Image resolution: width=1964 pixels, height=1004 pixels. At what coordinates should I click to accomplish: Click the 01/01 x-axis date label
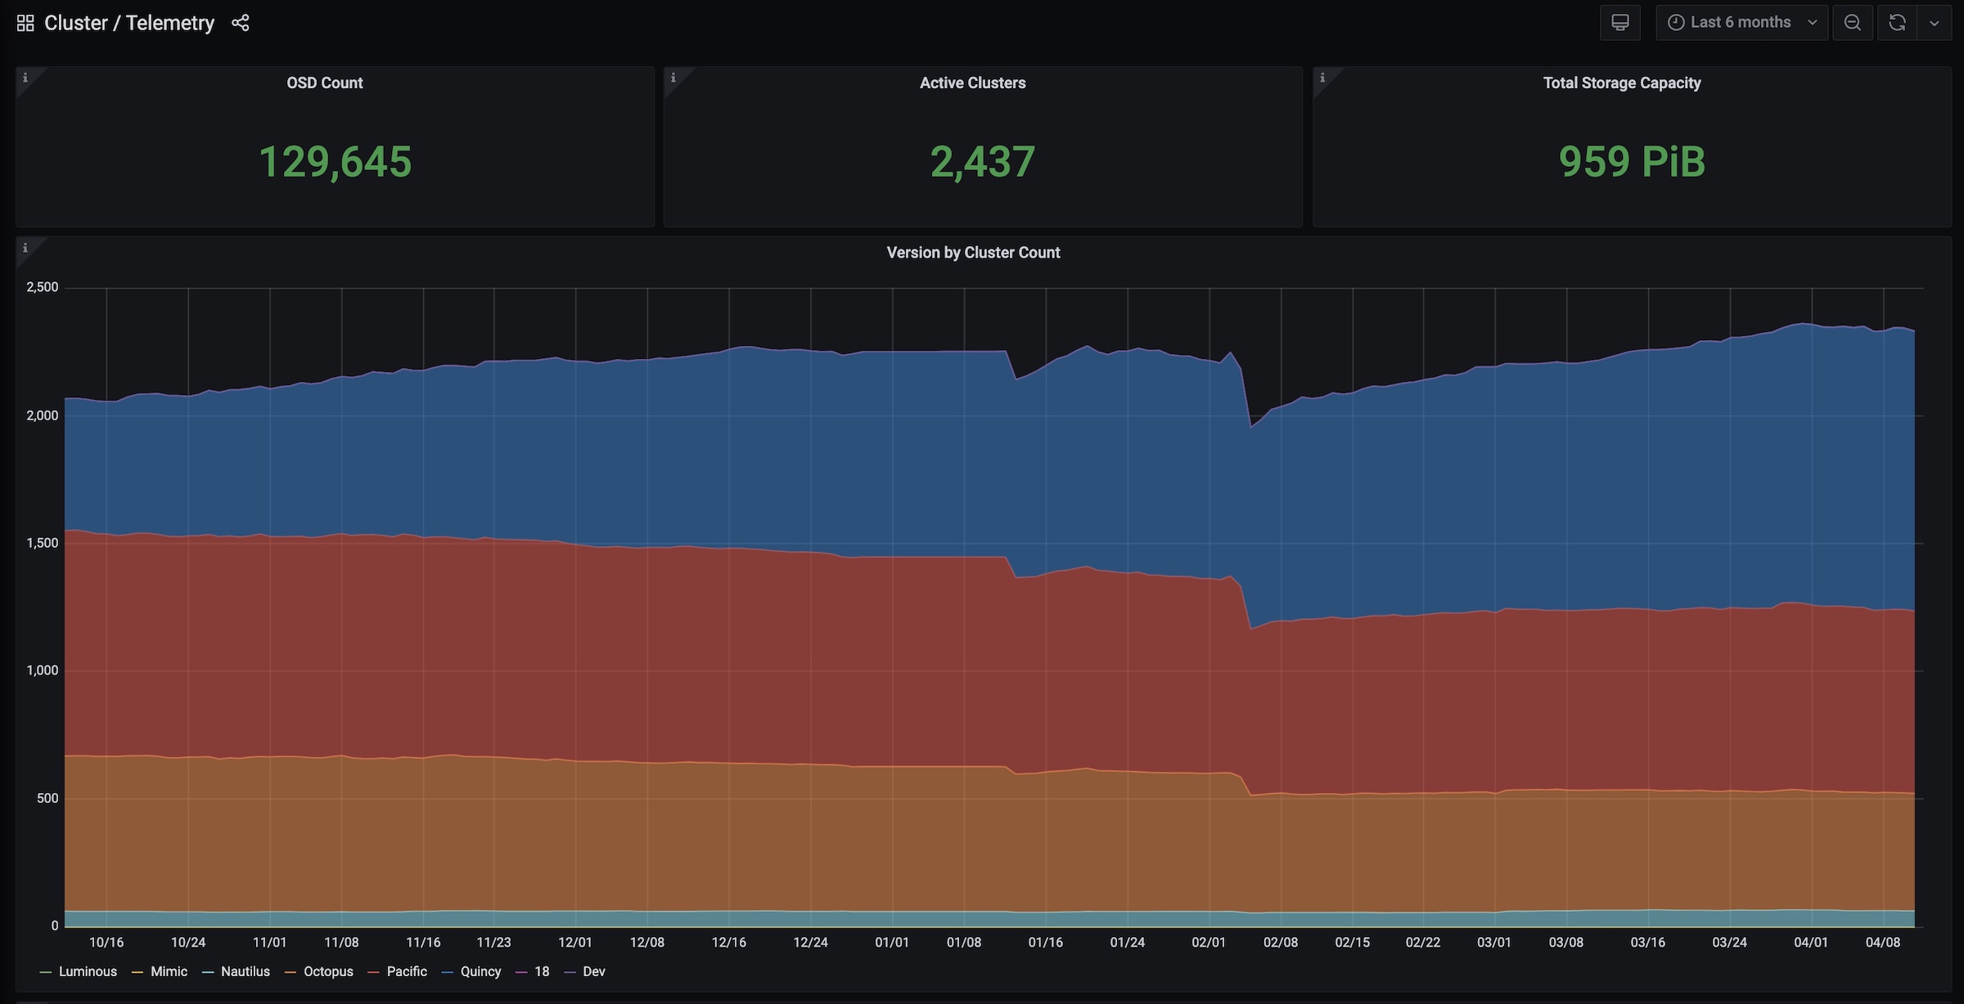tap(892, 942)
